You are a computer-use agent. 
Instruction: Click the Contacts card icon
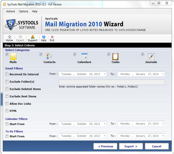tap(49, 57)
